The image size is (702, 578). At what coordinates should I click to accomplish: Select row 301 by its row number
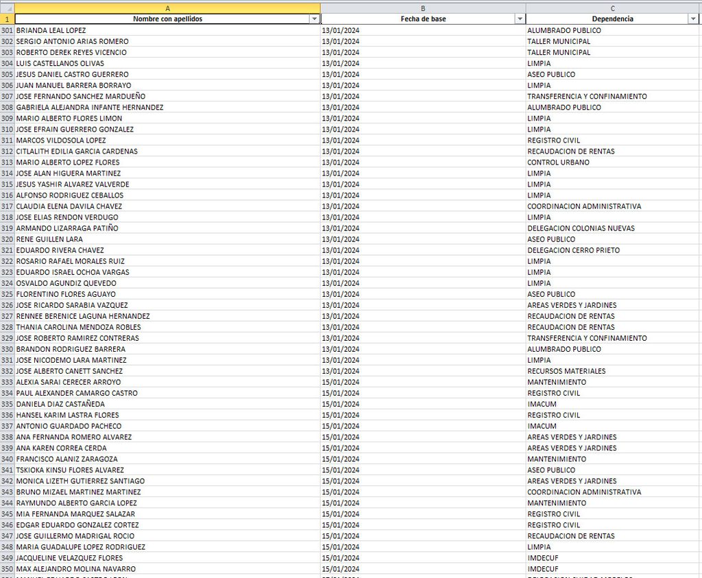click(x=7, y=30)
